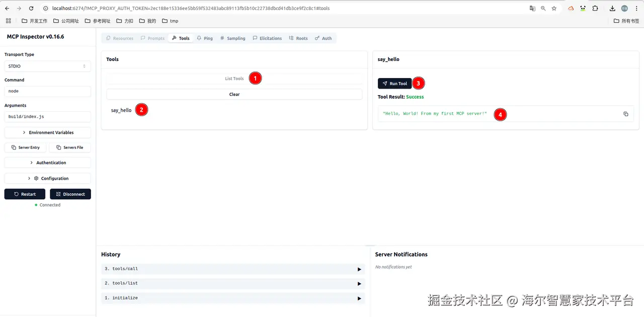Expand the Configuration section

point(47,178)
